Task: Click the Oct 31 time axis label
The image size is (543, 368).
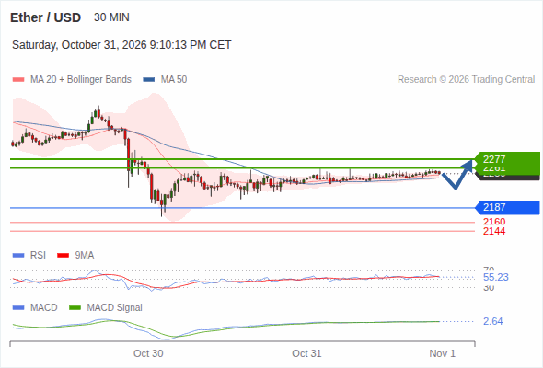Action: [306, 353]
